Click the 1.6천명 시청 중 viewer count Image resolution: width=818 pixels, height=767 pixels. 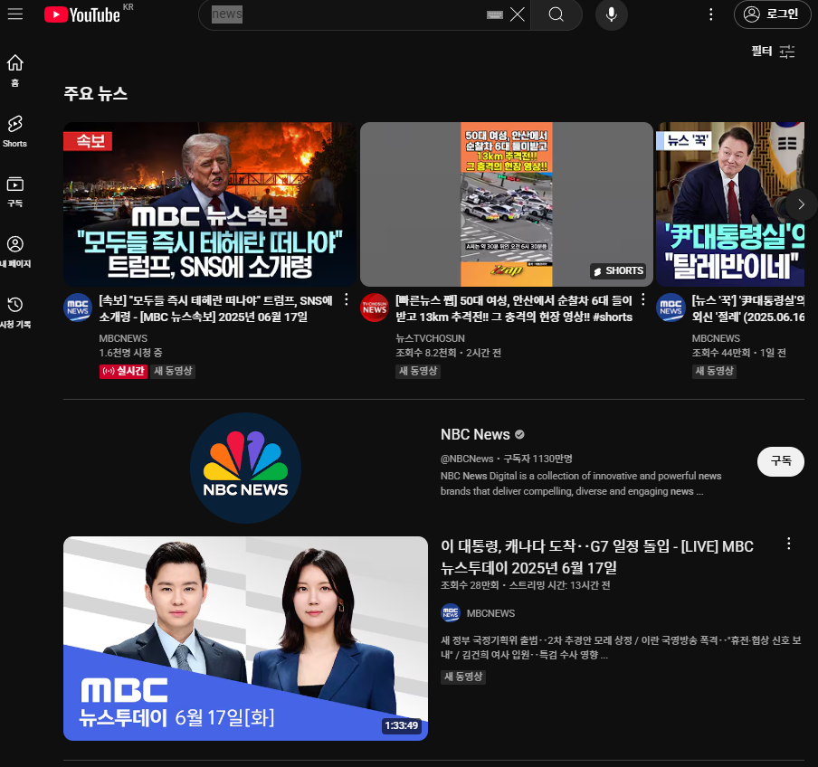pos(130,353)
